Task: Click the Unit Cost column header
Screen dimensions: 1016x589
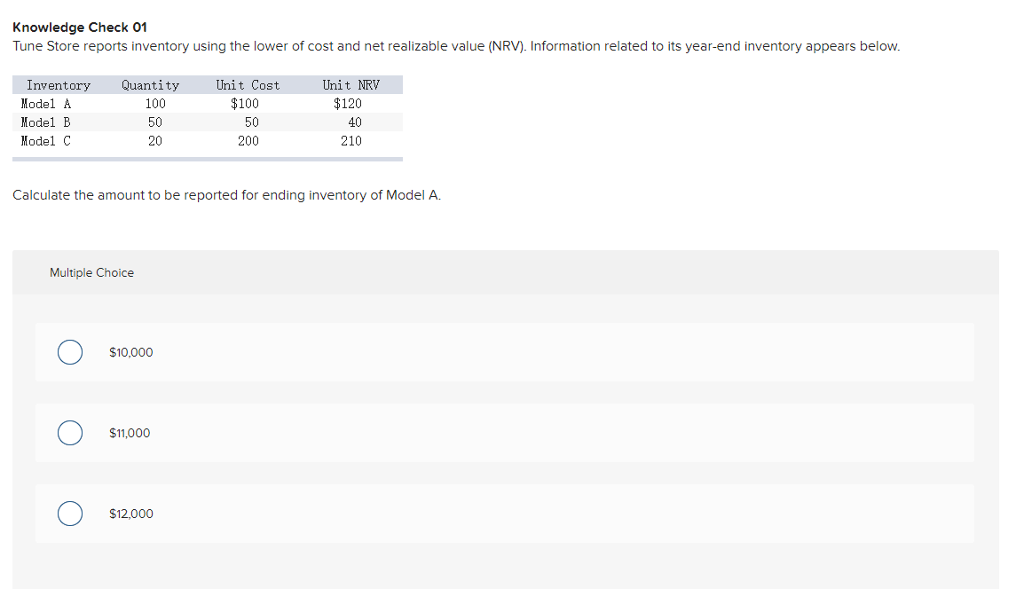Action: click(x=247, y=84)
